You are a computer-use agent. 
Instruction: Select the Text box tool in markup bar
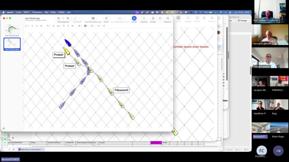click(x=53, y=26)
